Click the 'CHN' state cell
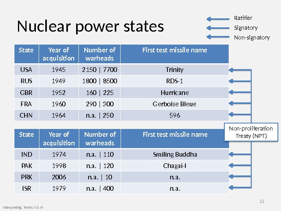The image size is (281, 211). click(27, 115)
